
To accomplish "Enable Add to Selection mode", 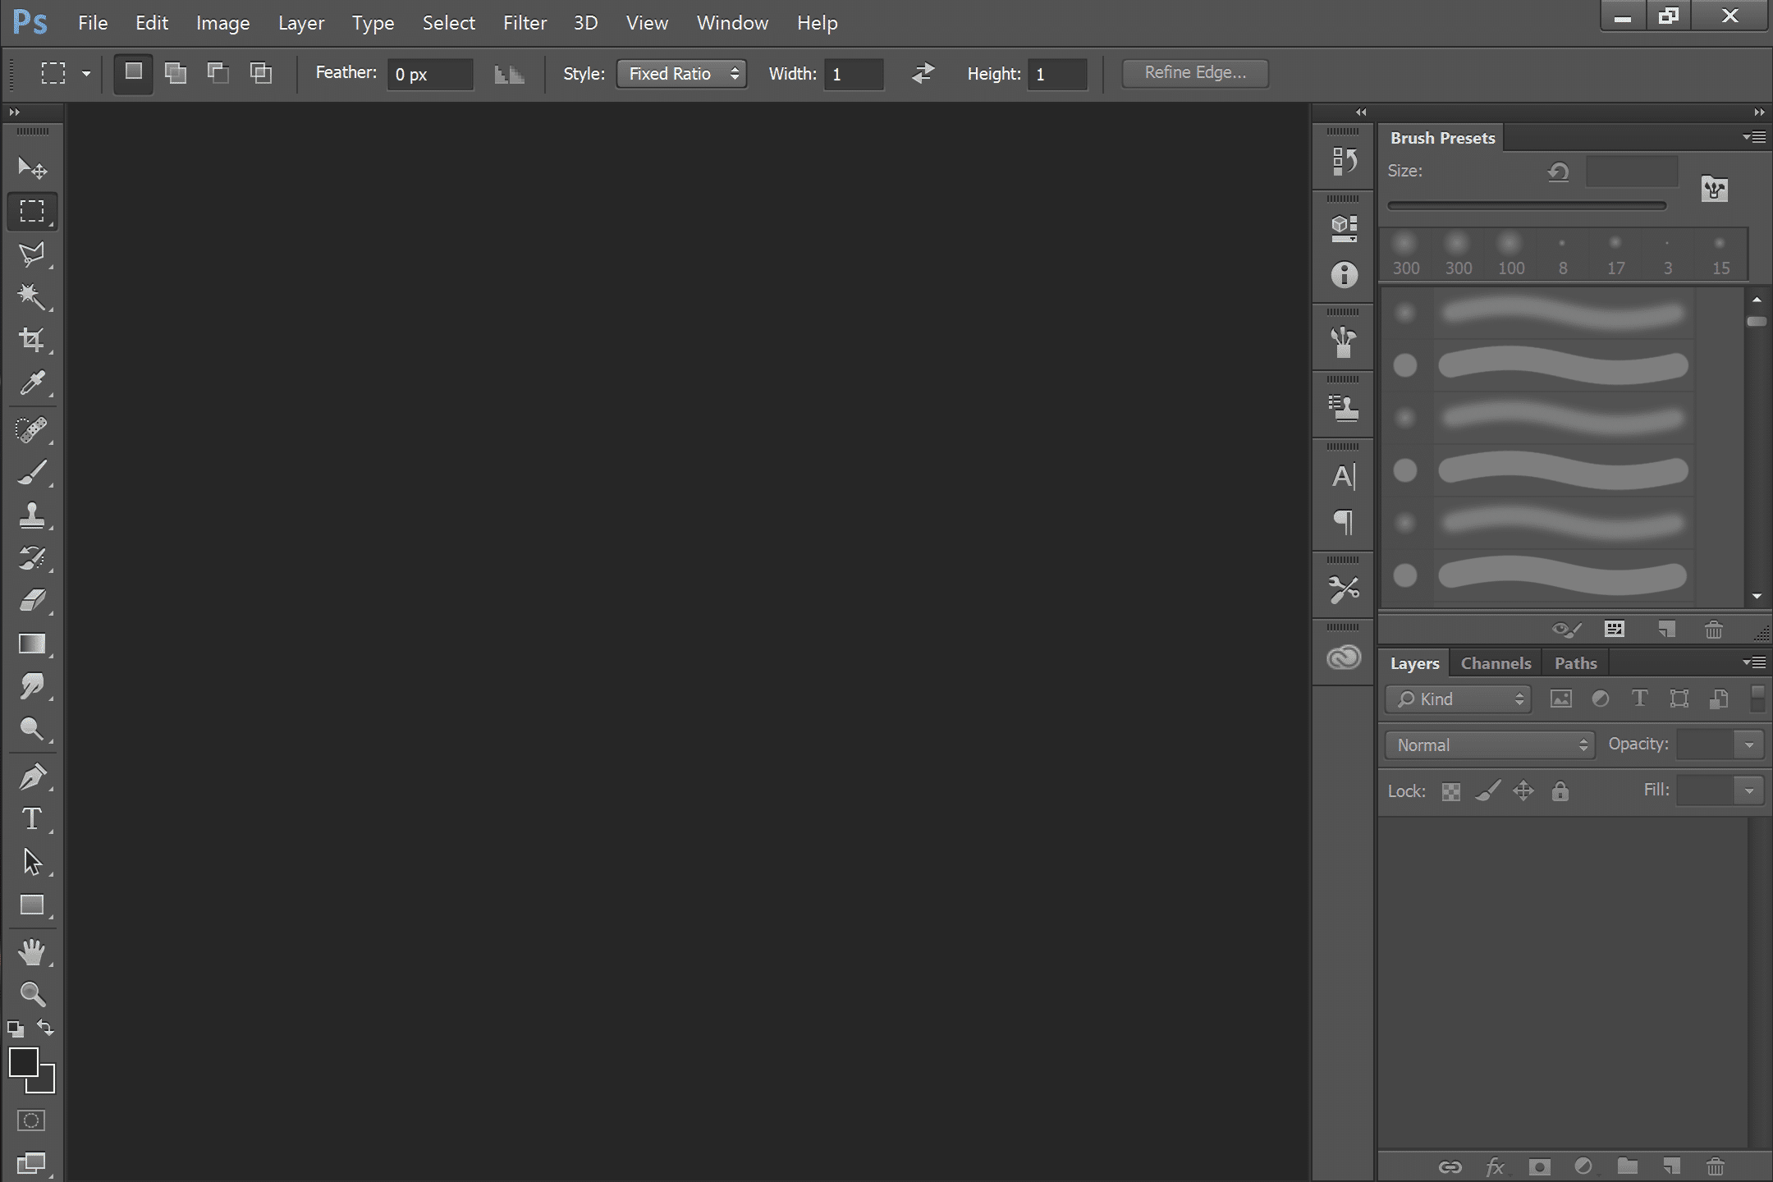I will (x=176, y=72).
